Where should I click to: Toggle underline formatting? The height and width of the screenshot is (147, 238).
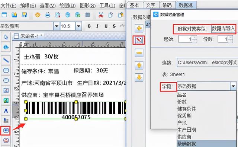coord(106,26)
